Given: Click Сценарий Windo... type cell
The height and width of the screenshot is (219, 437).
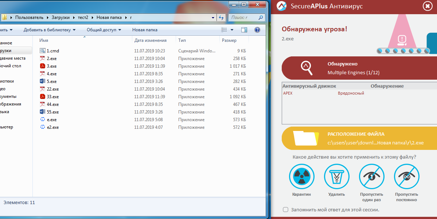Looking at the screenshot, I should coord(197,51).
